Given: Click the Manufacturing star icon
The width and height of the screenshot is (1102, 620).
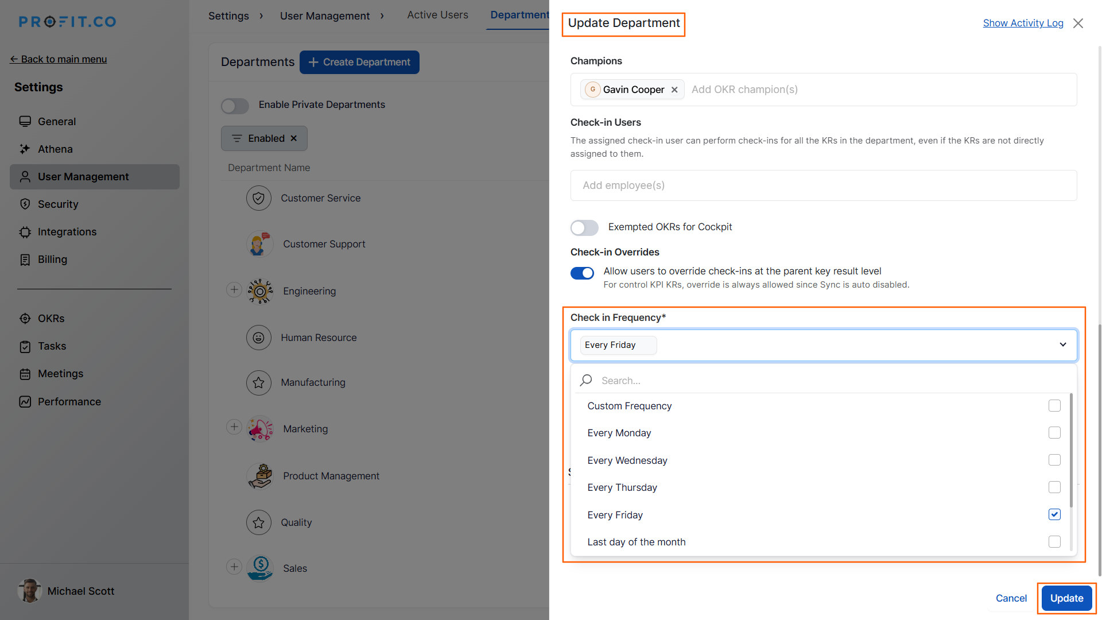Looking at the screenshot, I should [259, 382].
